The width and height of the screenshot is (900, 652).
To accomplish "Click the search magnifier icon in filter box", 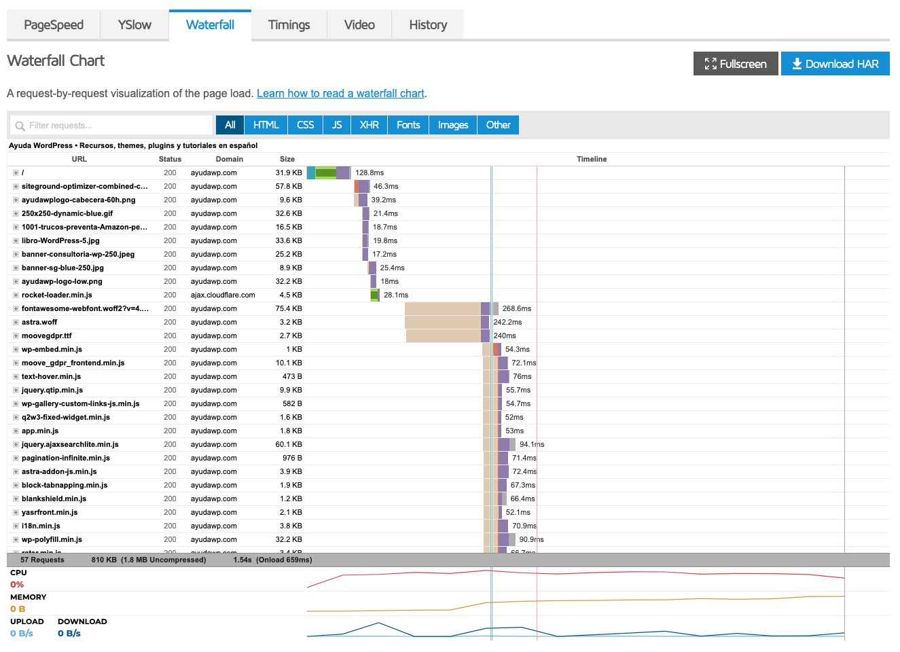I will click(x=20, y=126).
